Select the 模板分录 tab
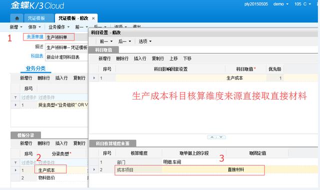 click(x=25, y=135)
